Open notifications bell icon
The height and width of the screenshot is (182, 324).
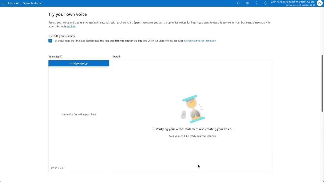[238, 3]
